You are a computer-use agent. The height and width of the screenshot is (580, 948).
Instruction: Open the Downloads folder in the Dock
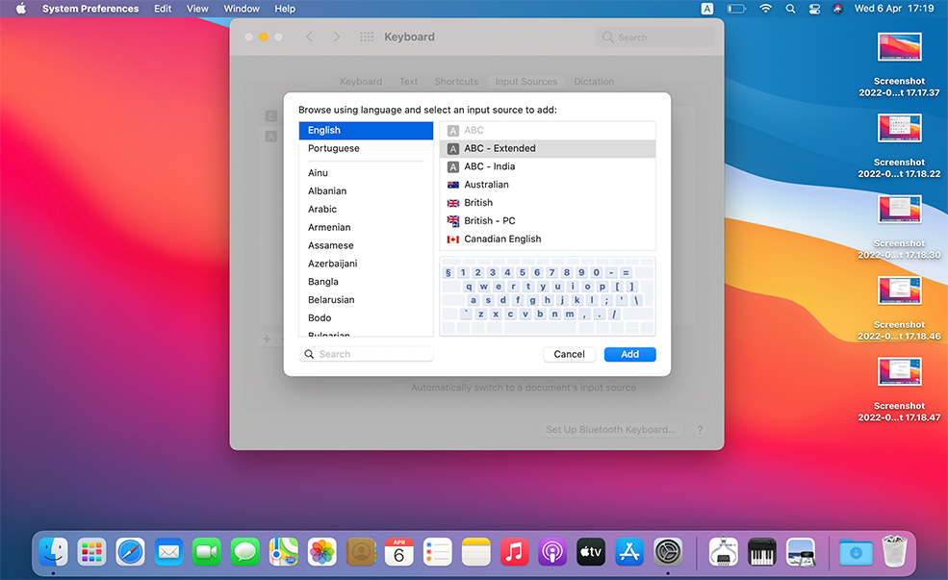pyautogui.click(x=857, y=551)
